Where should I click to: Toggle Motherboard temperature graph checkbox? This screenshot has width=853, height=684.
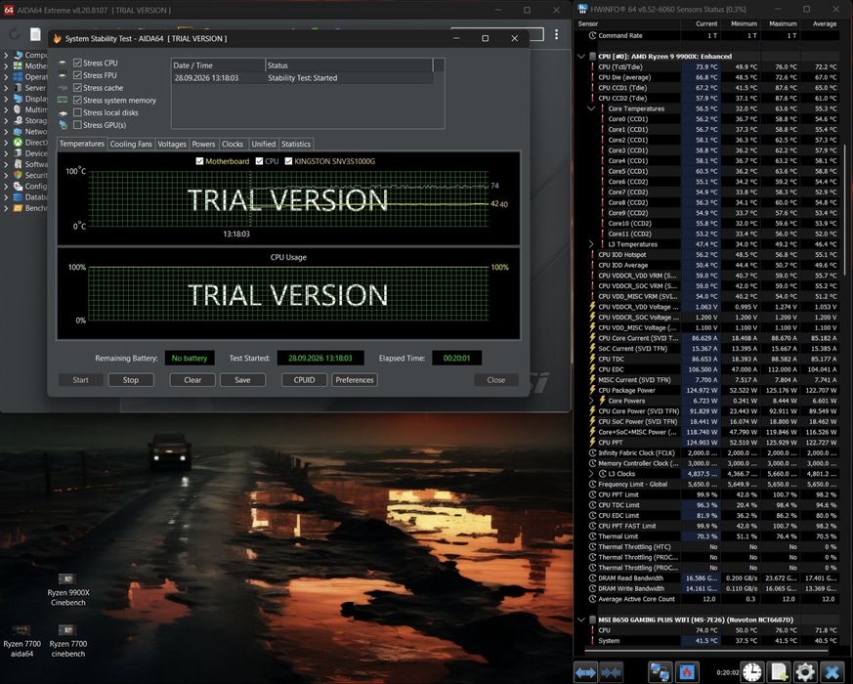click(199, 161)
